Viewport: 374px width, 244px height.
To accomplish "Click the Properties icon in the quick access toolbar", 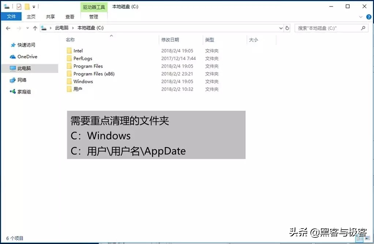I will point(19,6).
